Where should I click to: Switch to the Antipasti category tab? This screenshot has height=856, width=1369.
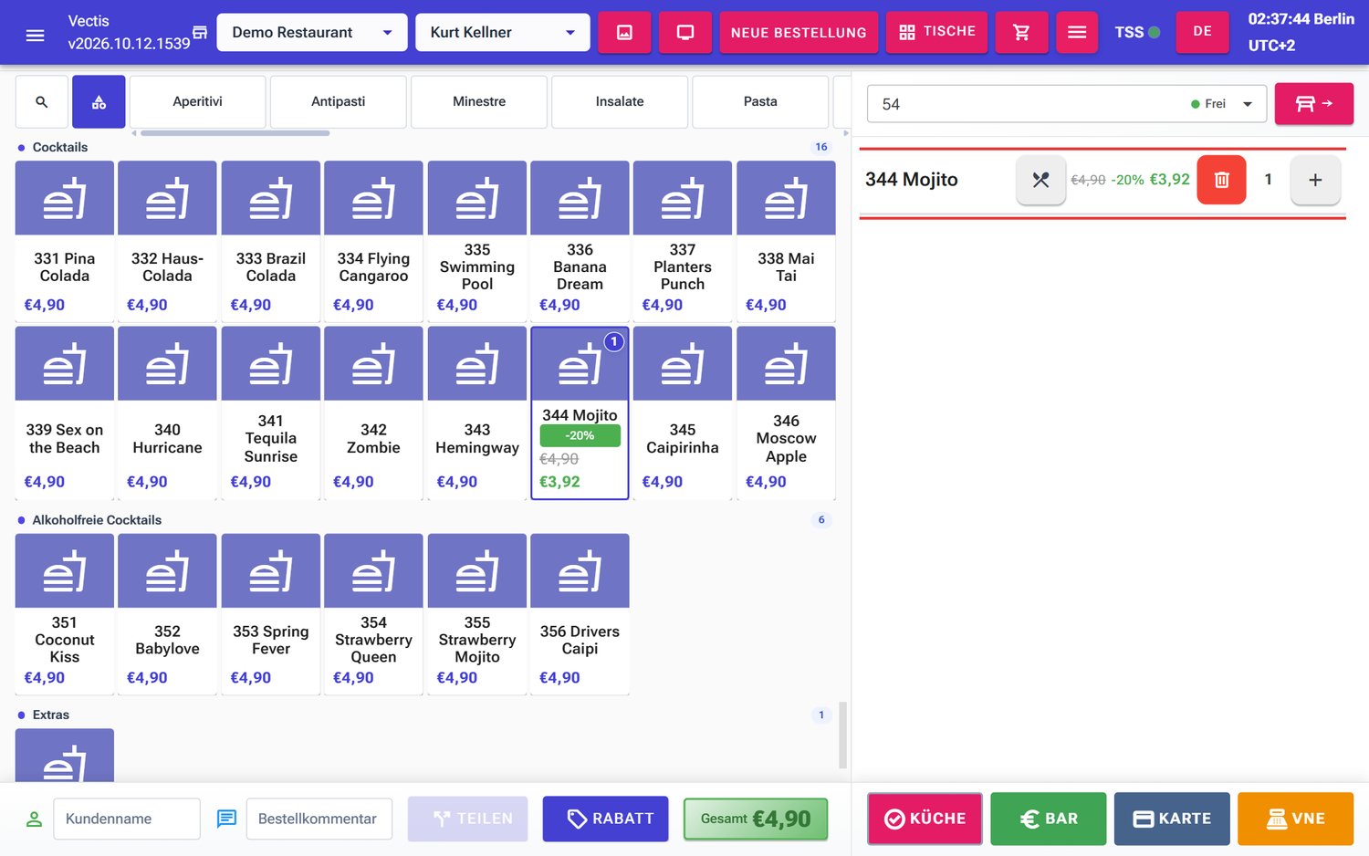(x=338, y=101)
